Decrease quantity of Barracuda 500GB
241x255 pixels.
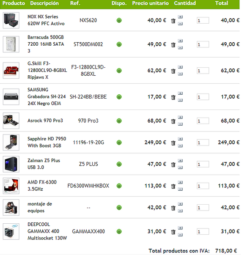[180, 48]
